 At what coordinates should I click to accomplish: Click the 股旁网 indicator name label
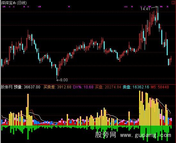coord(7,87)
